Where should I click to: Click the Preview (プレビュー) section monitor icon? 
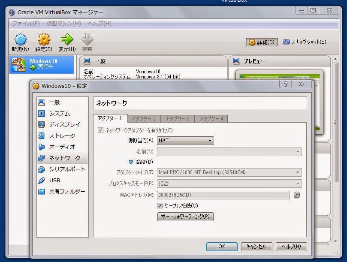click(x=236, y=61)
